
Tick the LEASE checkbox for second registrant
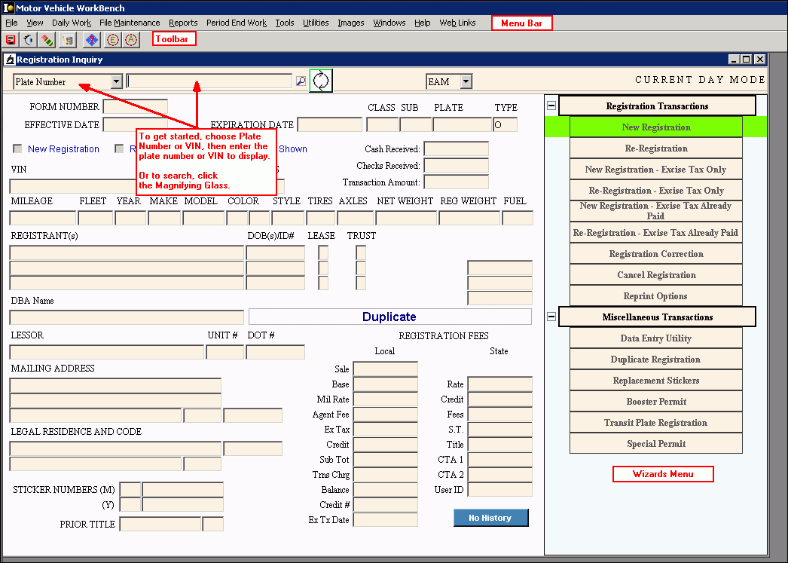click(x=323, y=268)
